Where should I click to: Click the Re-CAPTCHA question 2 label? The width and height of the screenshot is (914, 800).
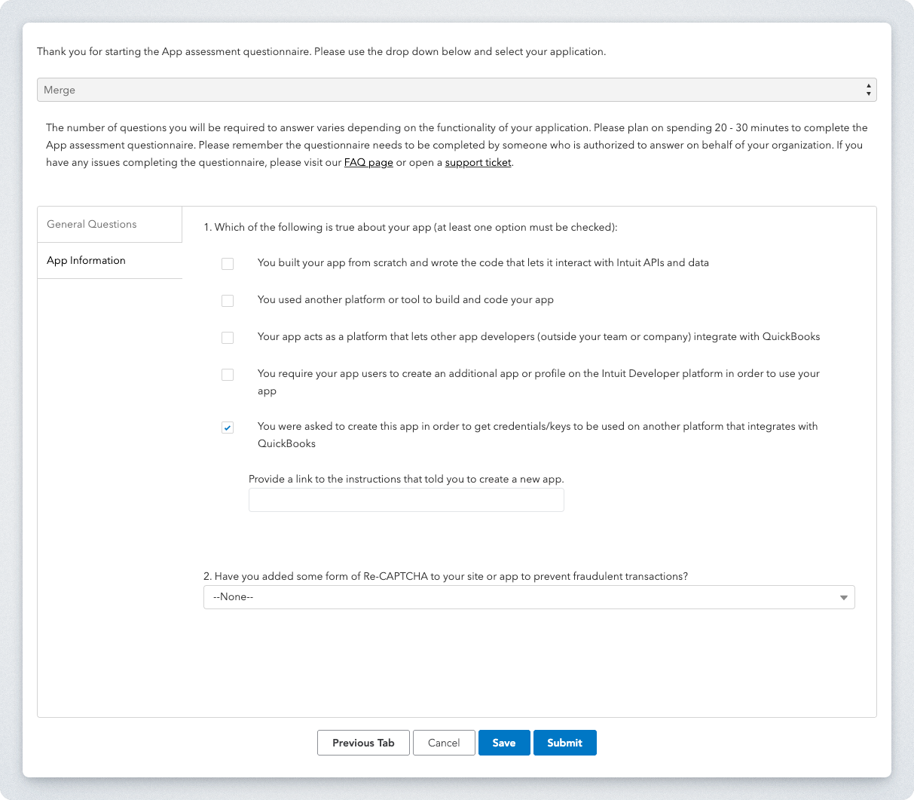tap(445, 577)
